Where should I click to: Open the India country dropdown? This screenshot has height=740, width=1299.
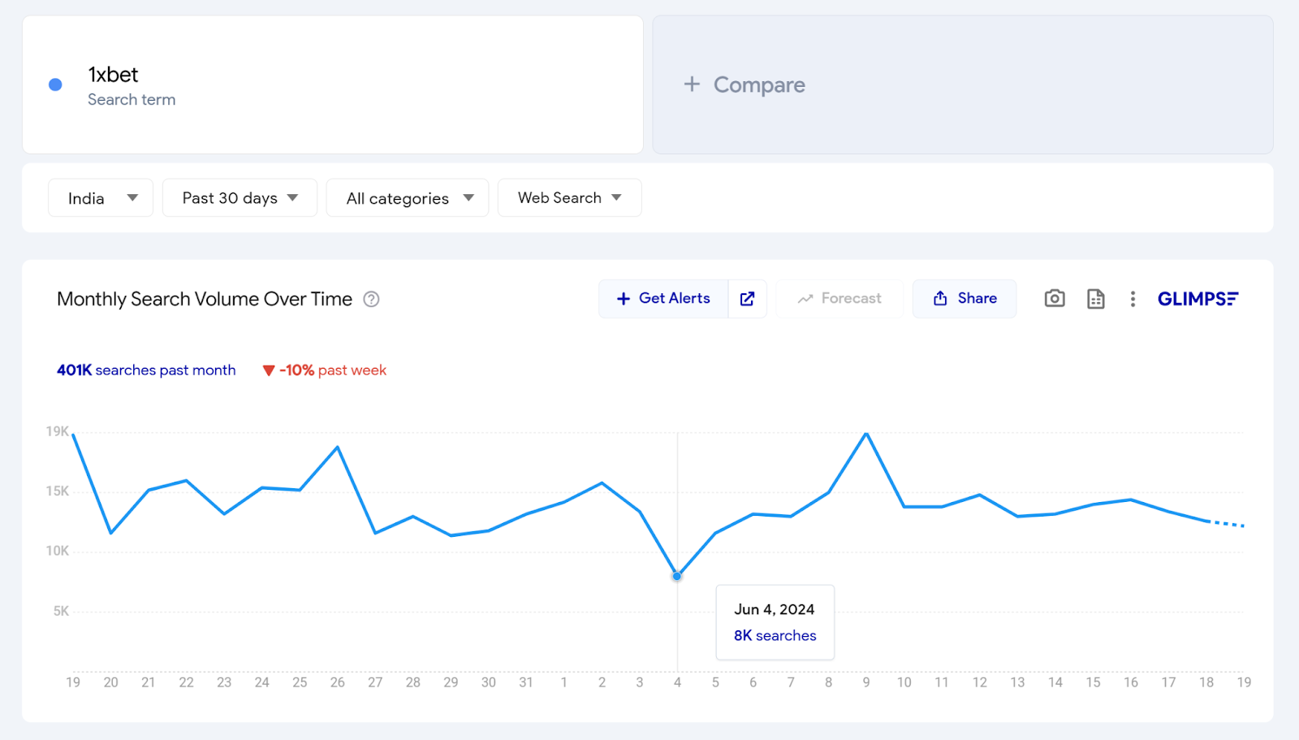tap(101, 198)
